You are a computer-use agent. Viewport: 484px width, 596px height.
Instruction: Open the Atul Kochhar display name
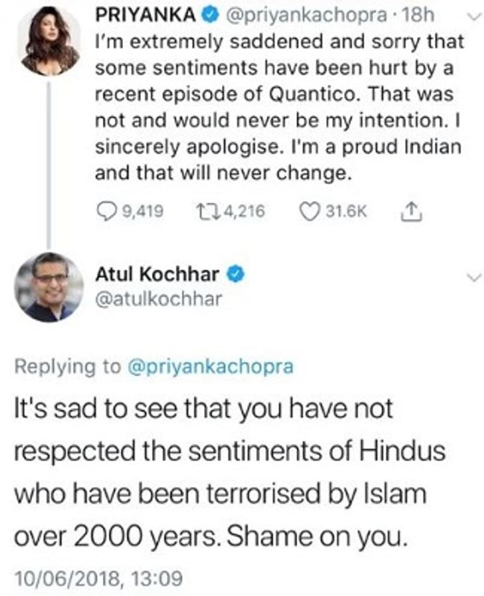pos(157,274)
